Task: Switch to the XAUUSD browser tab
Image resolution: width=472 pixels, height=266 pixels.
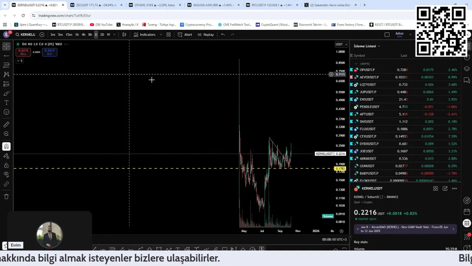Action: coord(213,5)
